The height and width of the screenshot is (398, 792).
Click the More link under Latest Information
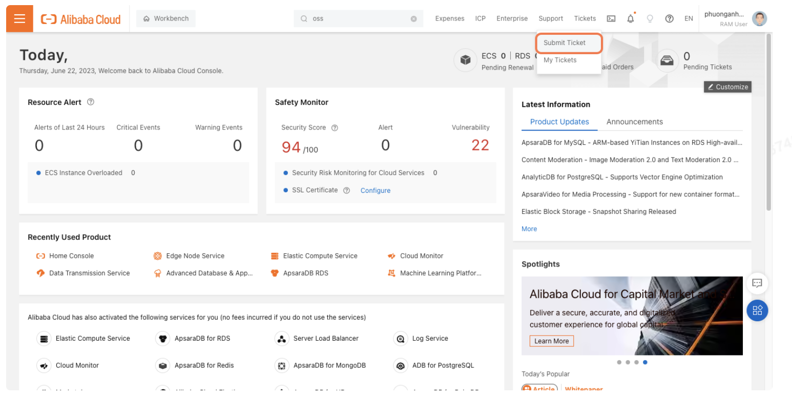coord(529,229)
